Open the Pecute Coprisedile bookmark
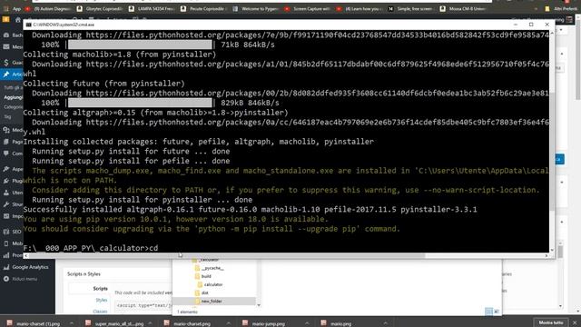The width and height of the screenshot is (581, 327). tap(203, 8)
